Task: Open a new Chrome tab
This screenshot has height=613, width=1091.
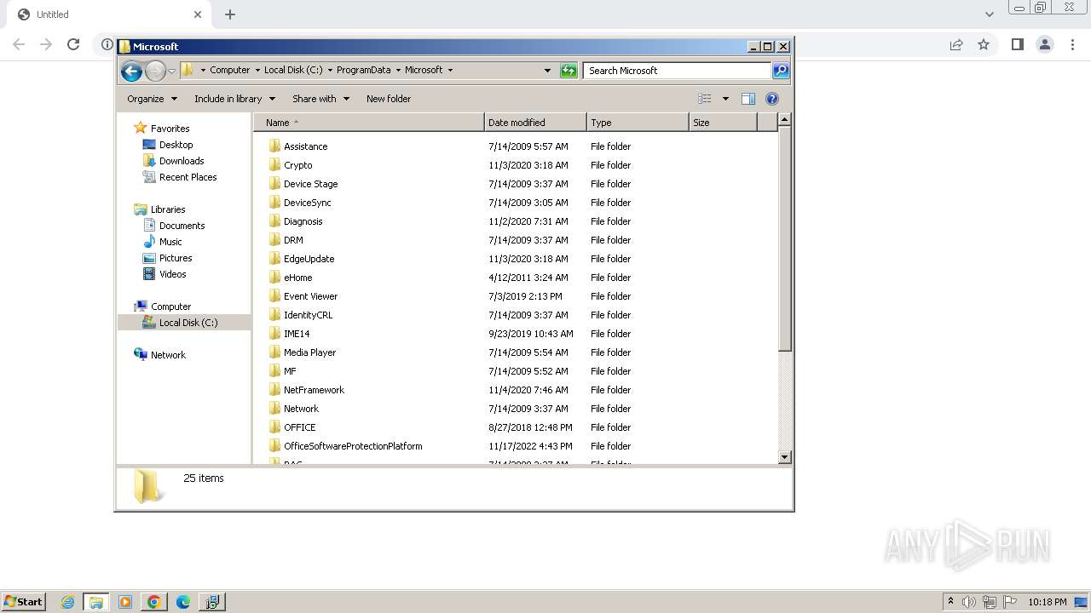Action: click(x=230, y=14)
